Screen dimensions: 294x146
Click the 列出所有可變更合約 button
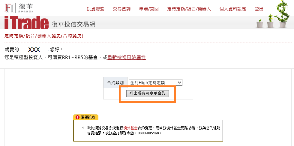(148, 93)
